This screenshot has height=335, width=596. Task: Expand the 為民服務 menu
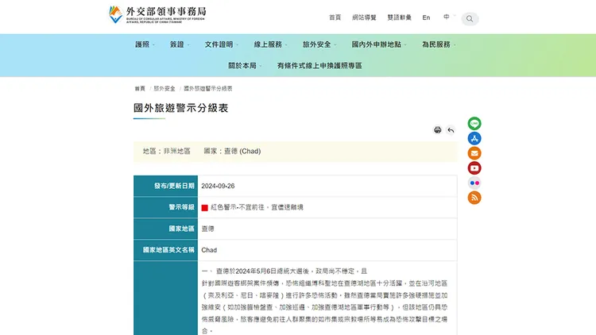point(439,44)
